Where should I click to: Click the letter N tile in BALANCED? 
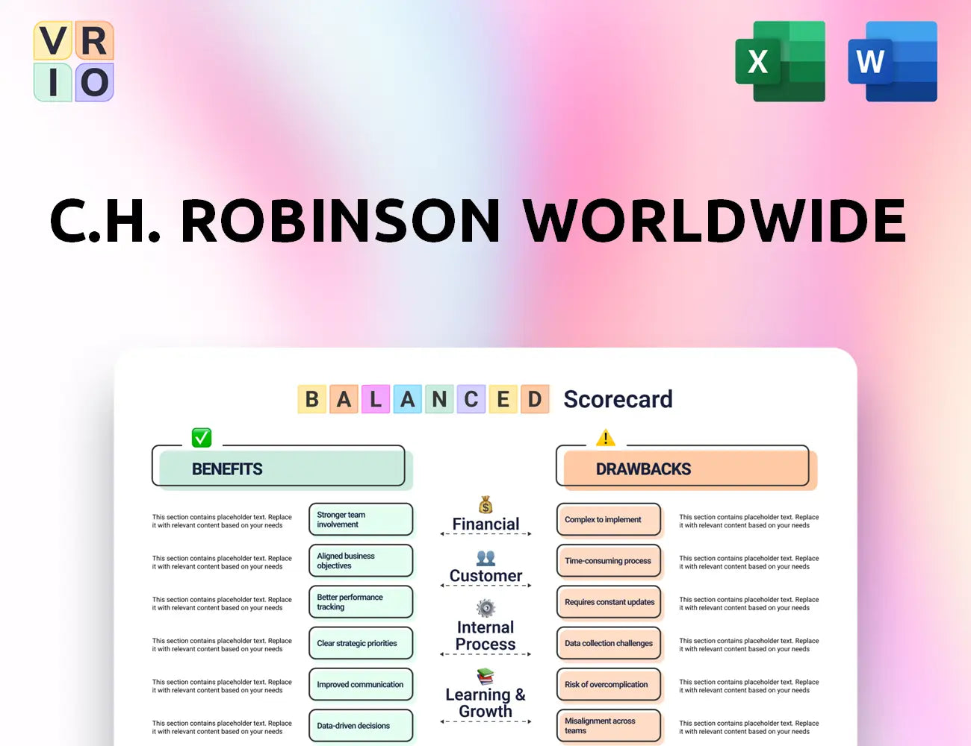click(x=439, y=400)
